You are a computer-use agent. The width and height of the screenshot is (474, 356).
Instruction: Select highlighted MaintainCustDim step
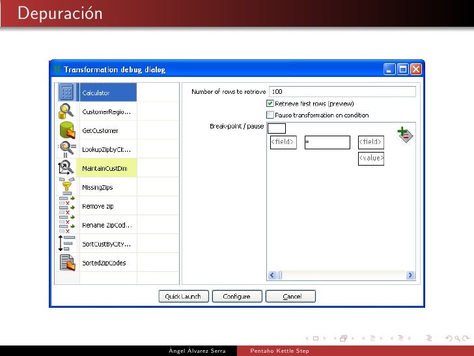point(108,168)
